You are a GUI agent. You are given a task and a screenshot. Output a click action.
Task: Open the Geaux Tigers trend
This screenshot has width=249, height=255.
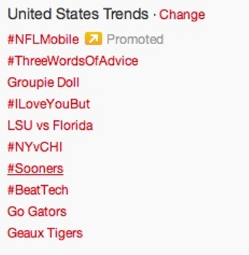(45, 234)
